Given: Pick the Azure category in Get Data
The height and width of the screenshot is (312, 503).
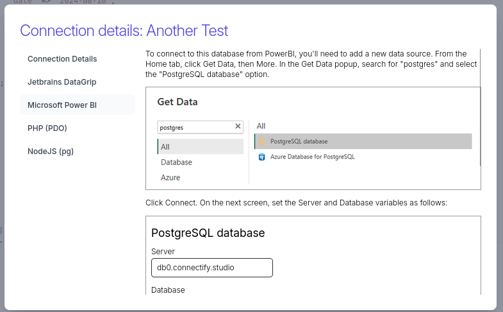Looking at the screenshot, I should coord(170,178).
